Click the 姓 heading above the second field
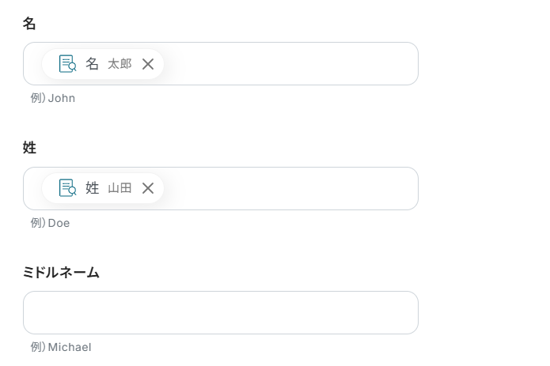The width and height of the screenshot is (550, 366). (29, 148)
